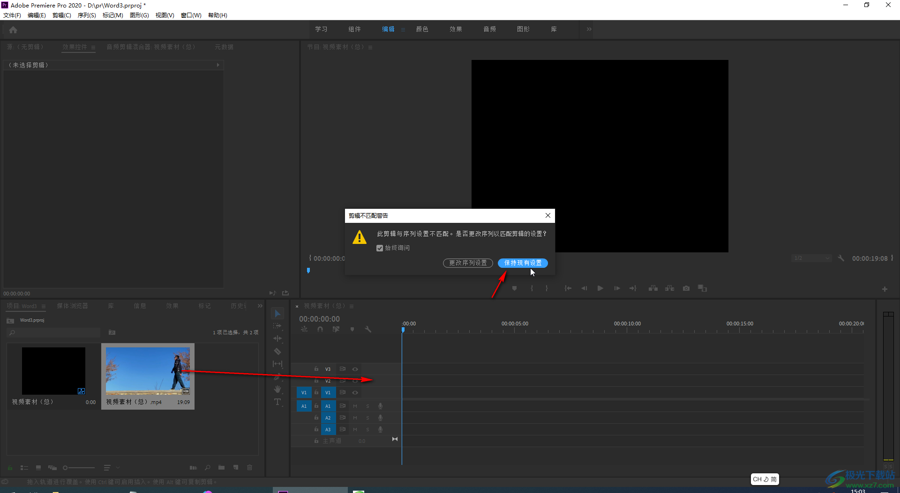Expand project panel tabs overflow chevrons
This screenshot has width=900, height=493.
pos(260,306)
